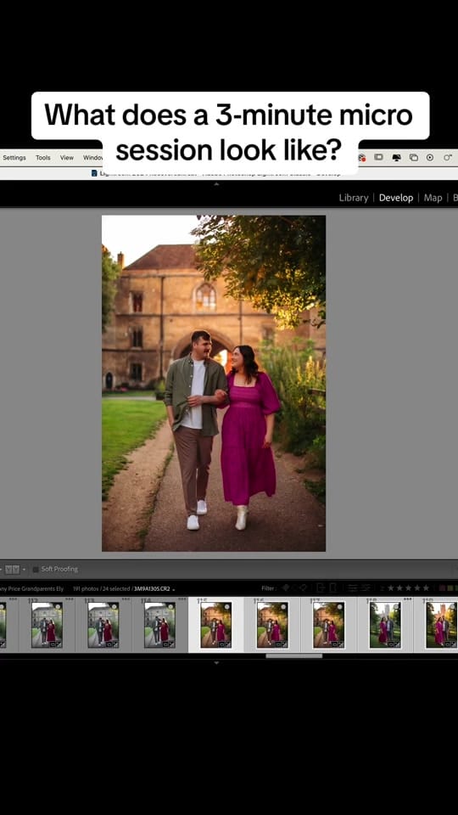Open the Map module
The height and width of the screenshot is (815, 458).
pyautogui.click(x=433, y=198)
